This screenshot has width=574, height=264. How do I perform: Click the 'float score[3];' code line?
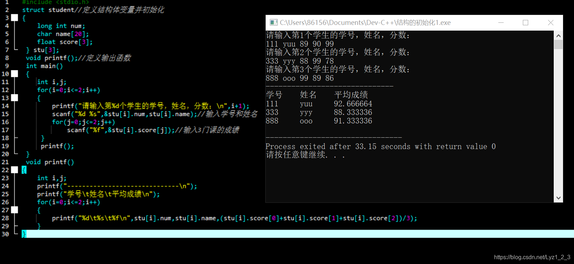point(65,42)
